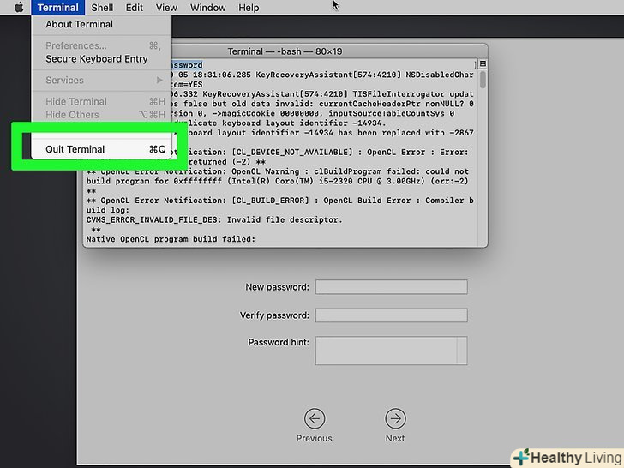This screenshot has height=468, width=624.
Task: Click the Terminal split pane icon
Action: coord(483,63)
